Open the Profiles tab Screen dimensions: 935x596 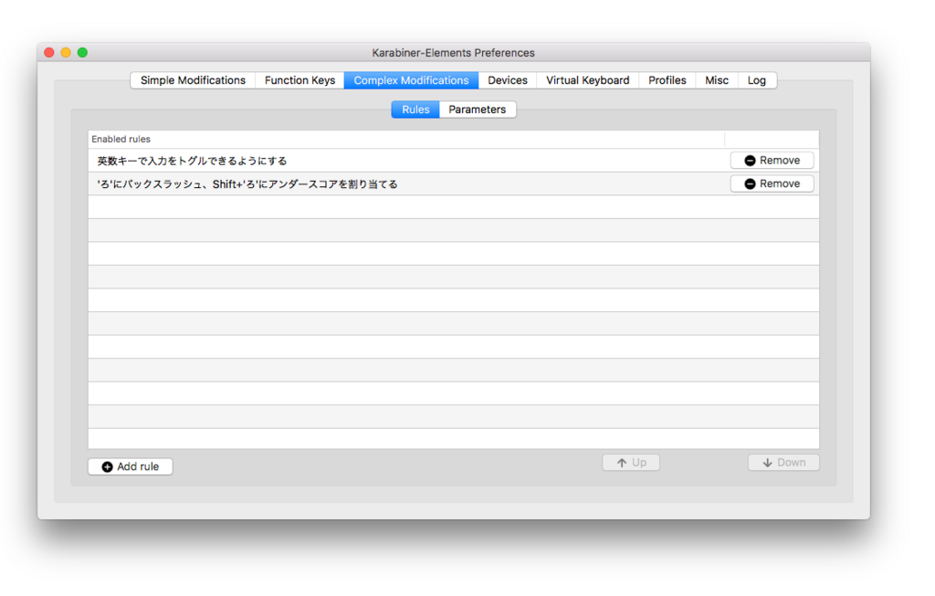pos(667,80)
